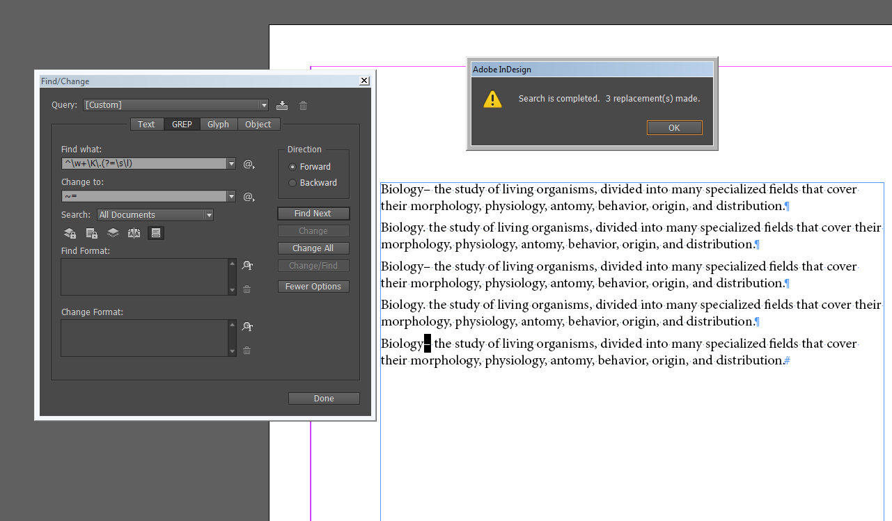Click the Change All button

(313, 248)
